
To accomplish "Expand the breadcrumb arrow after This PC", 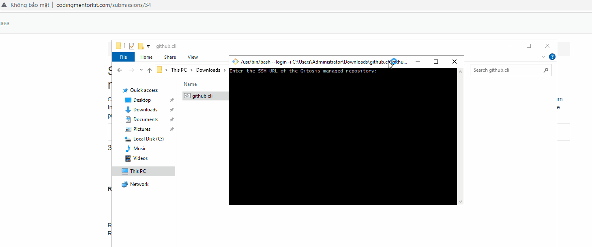I will [191, 70].
